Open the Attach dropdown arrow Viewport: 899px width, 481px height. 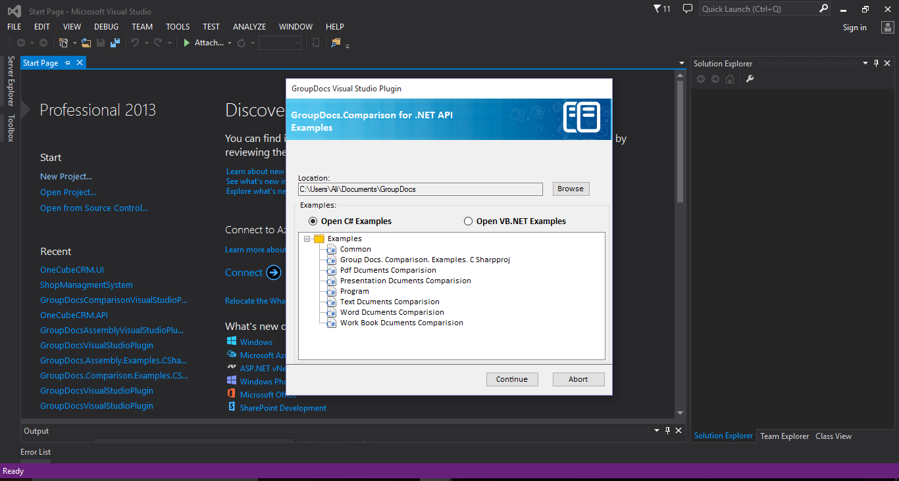(x=230, y=43)
